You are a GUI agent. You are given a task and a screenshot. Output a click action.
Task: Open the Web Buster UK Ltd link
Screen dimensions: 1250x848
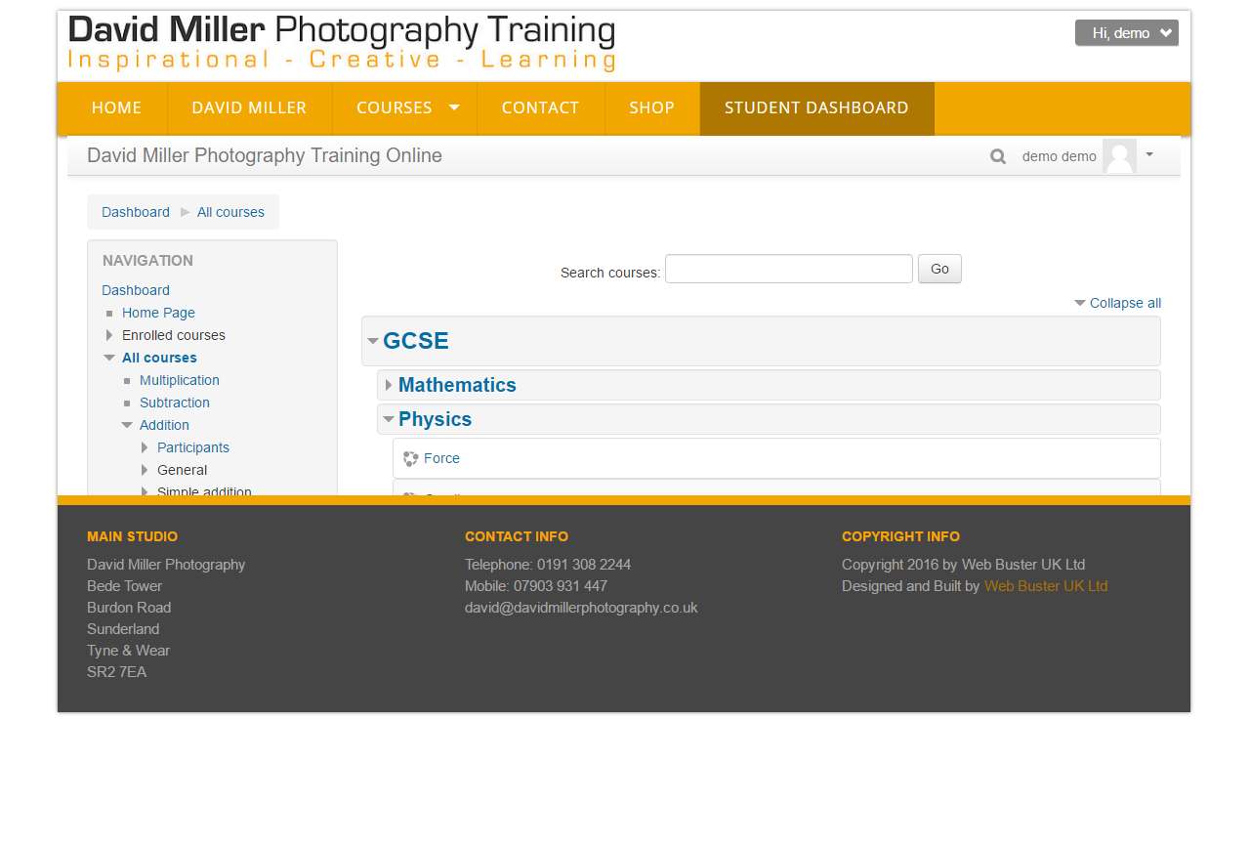click(x=1045, y=586)
